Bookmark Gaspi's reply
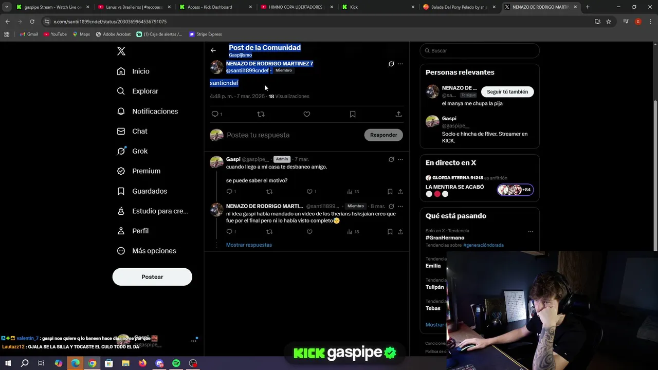The image size is (658, 370). (x=390, y=192)
